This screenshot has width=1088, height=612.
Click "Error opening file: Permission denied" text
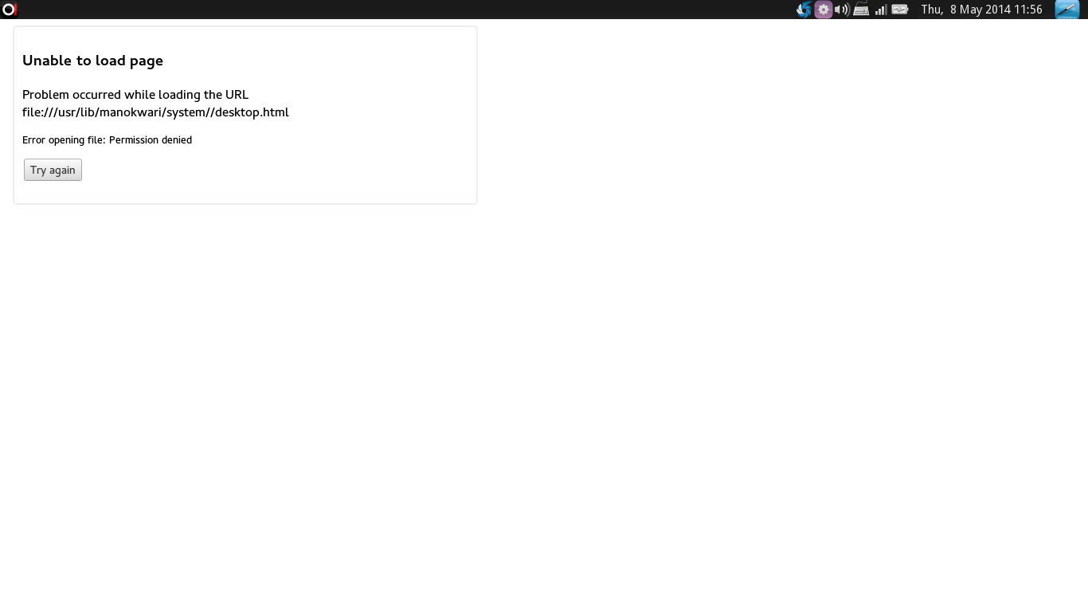[107, 140]
